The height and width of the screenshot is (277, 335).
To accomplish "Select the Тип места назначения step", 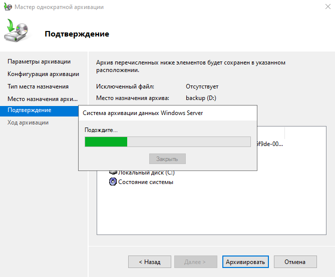I will pos(38,86).
